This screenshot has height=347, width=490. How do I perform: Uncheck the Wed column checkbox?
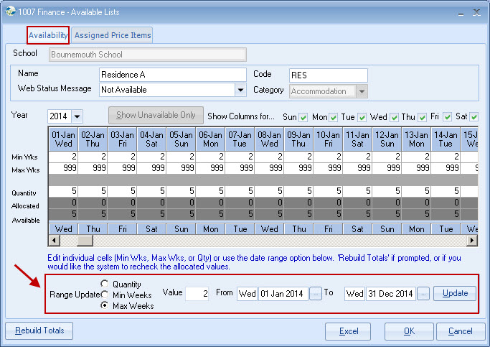[394, 116]
